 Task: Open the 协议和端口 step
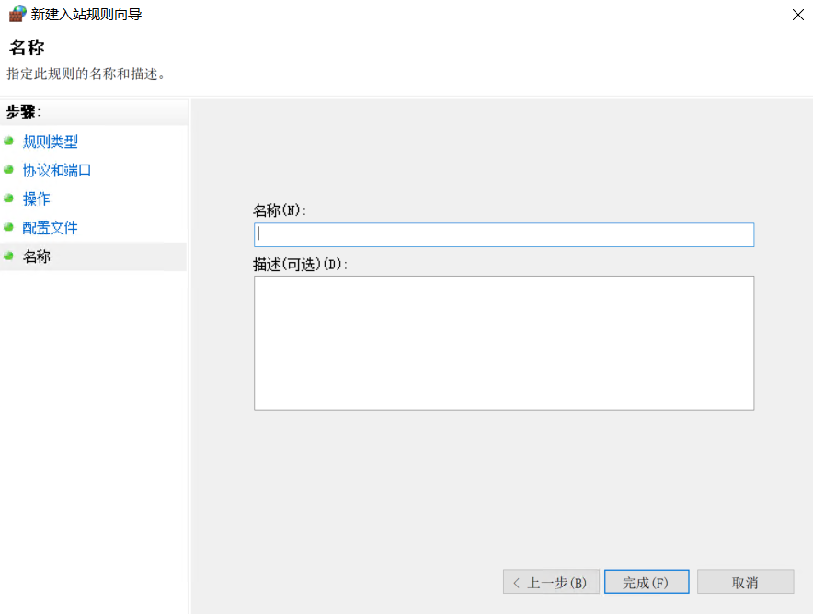pyautogui.click(x=57, y=170)
